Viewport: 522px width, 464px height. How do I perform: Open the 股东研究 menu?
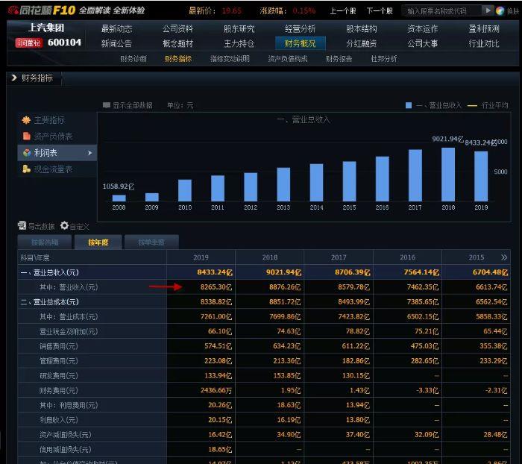239,29
